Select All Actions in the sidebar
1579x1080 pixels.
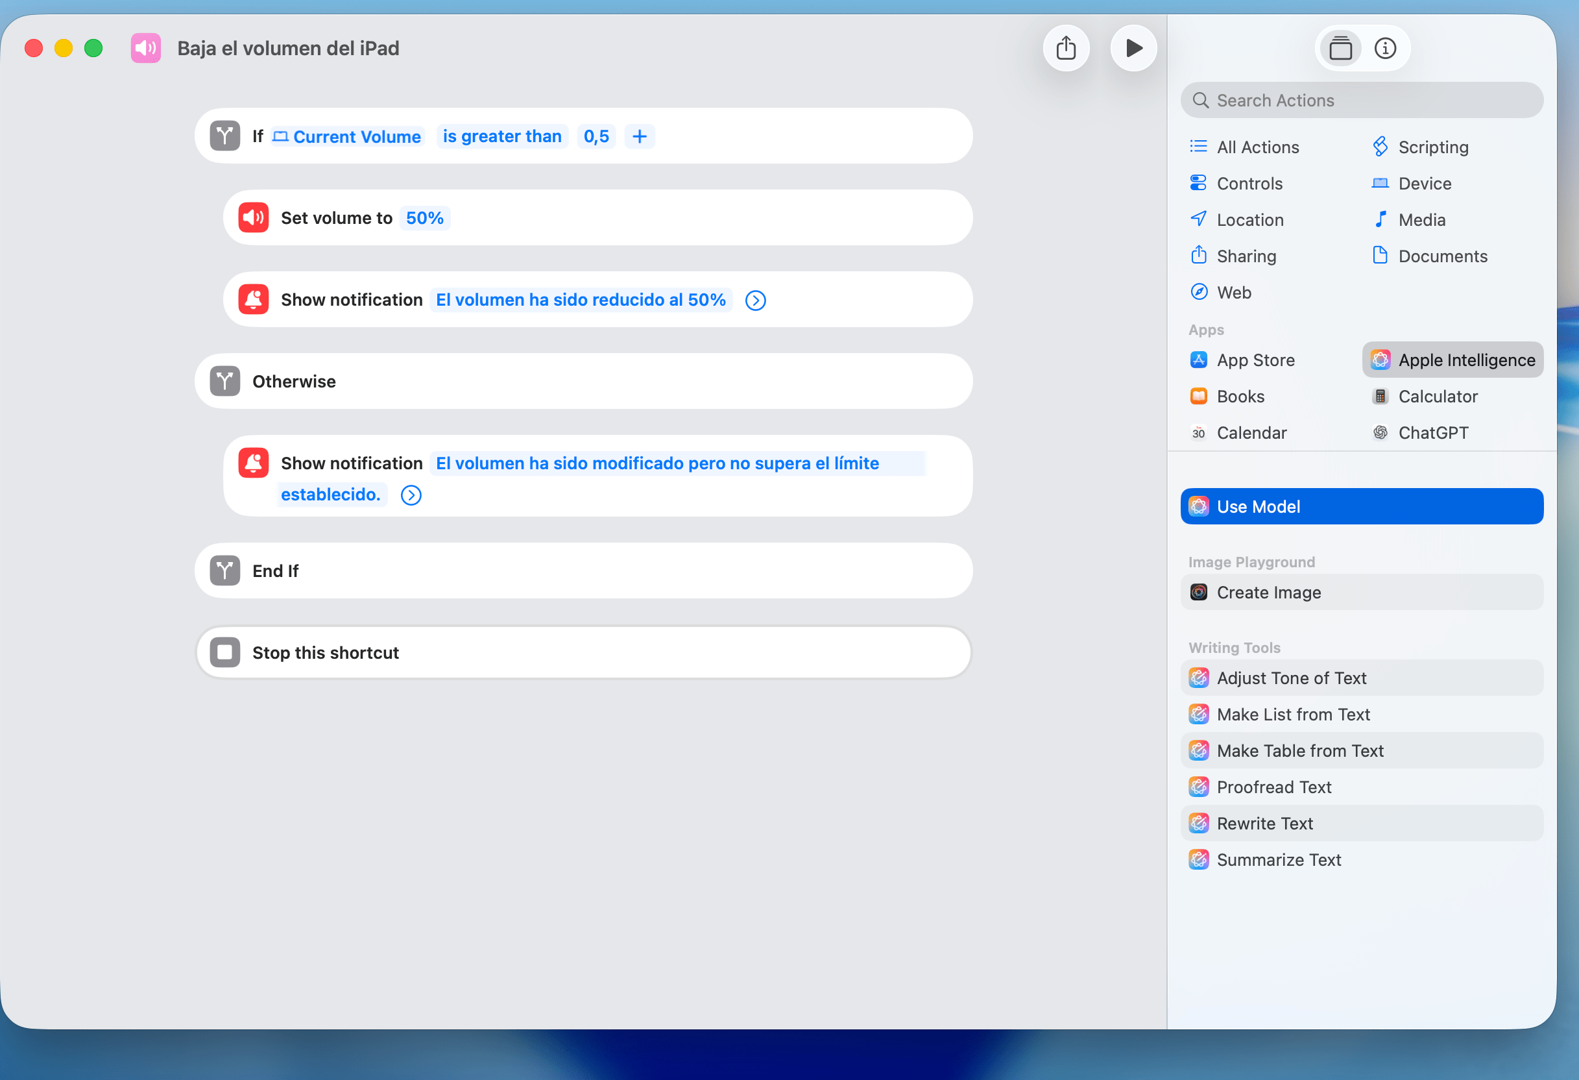pos(1257,147)
